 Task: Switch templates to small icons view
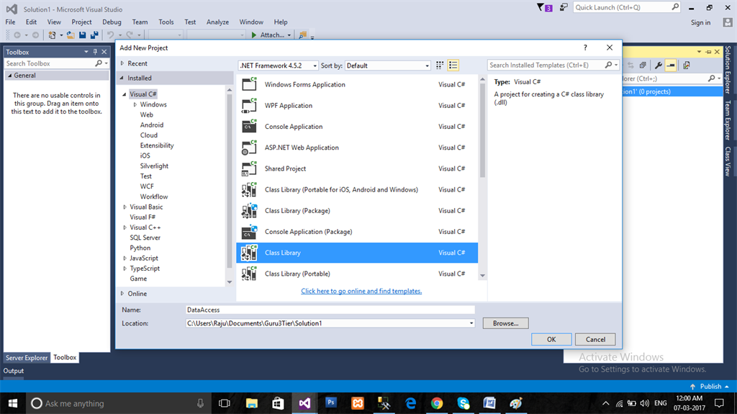pyautogui.click(x=439, y=66)
